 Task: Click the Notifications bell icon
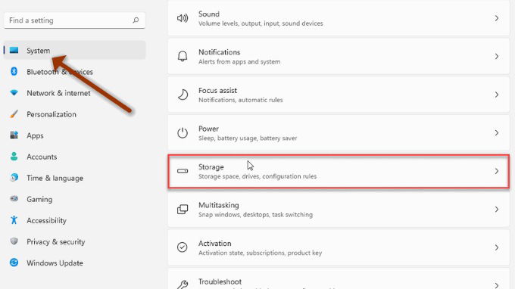point(183,57)
